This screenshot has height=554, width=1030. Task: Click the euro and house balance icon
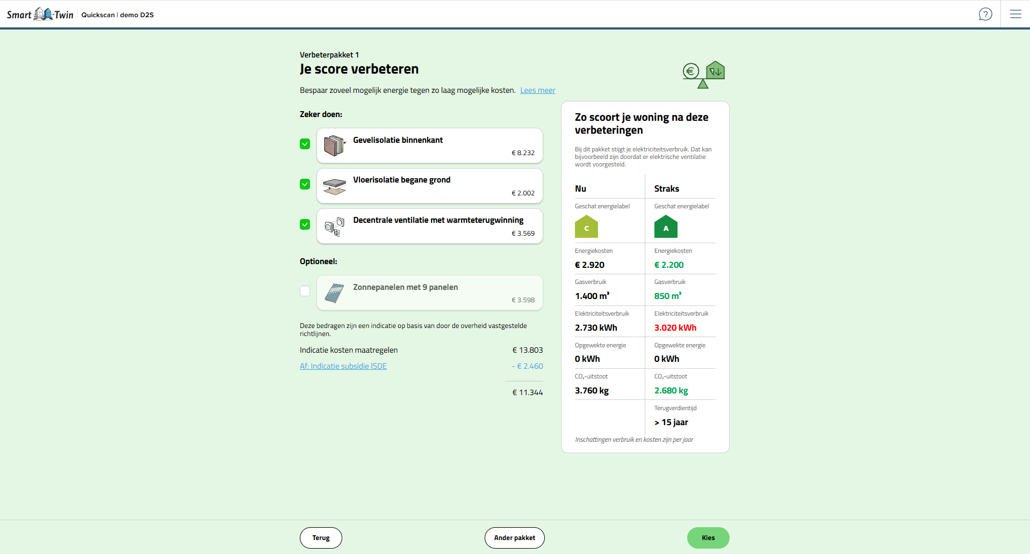(x=703, y=74)
